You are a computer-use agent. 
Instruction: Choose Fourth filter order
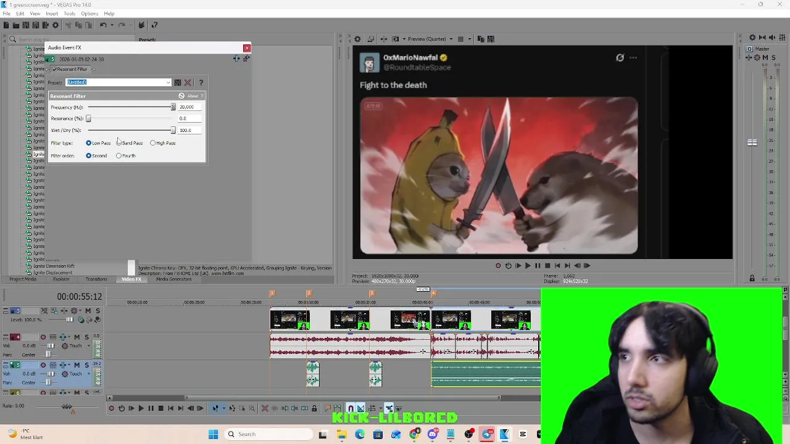click(x=119, y=156)
